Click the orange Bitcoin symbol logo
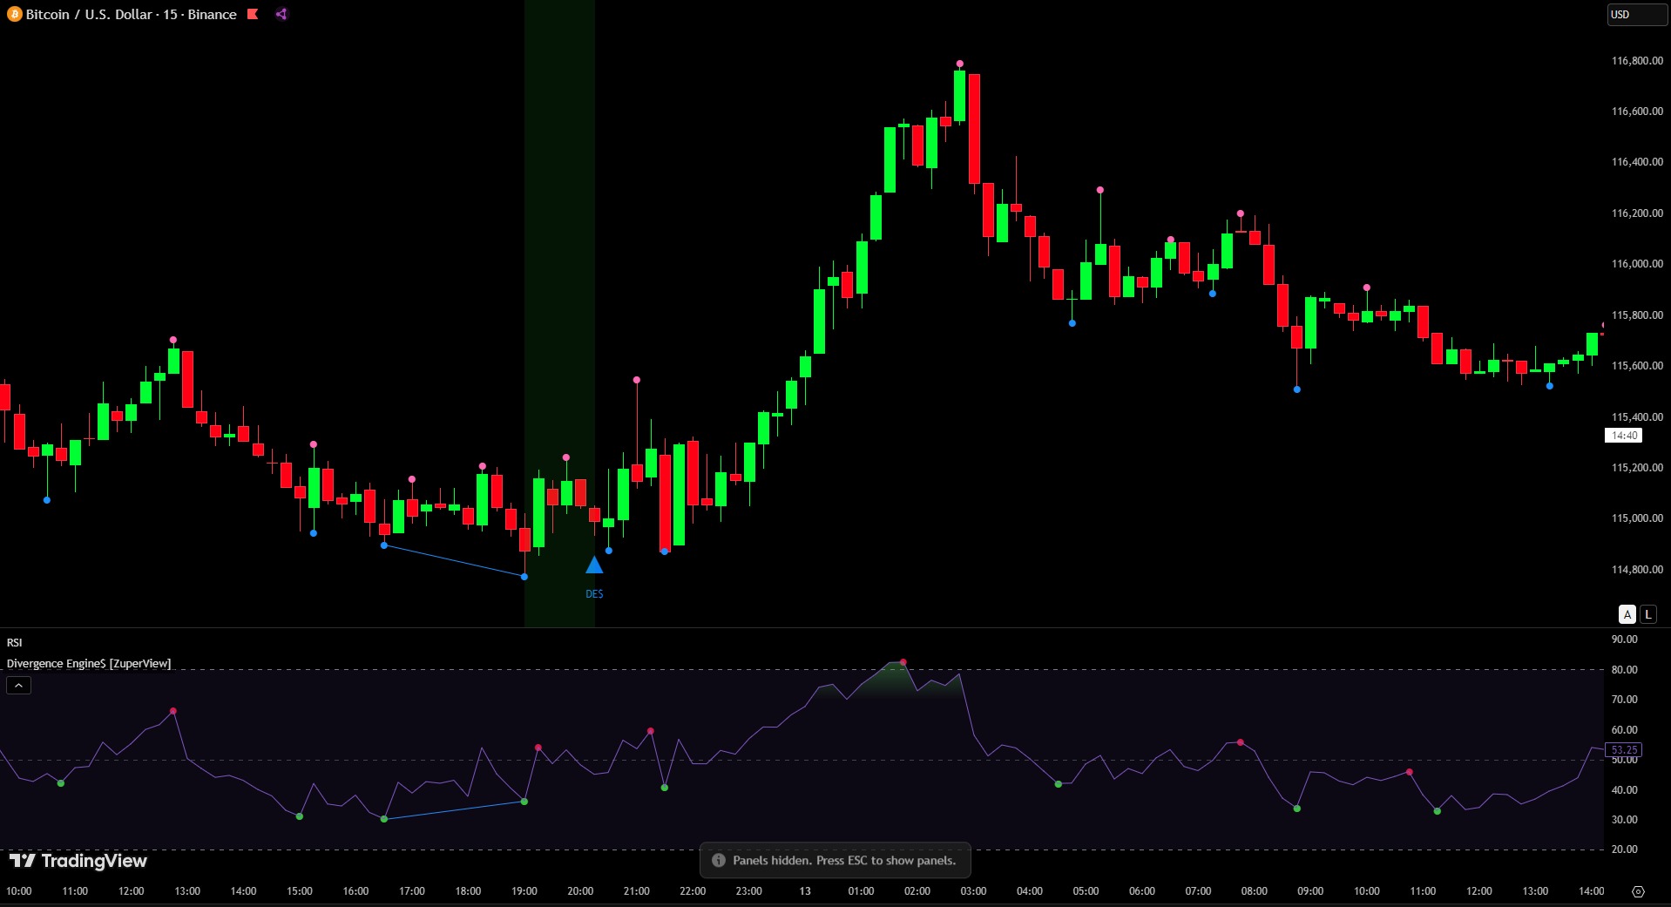 coord(14,15)
